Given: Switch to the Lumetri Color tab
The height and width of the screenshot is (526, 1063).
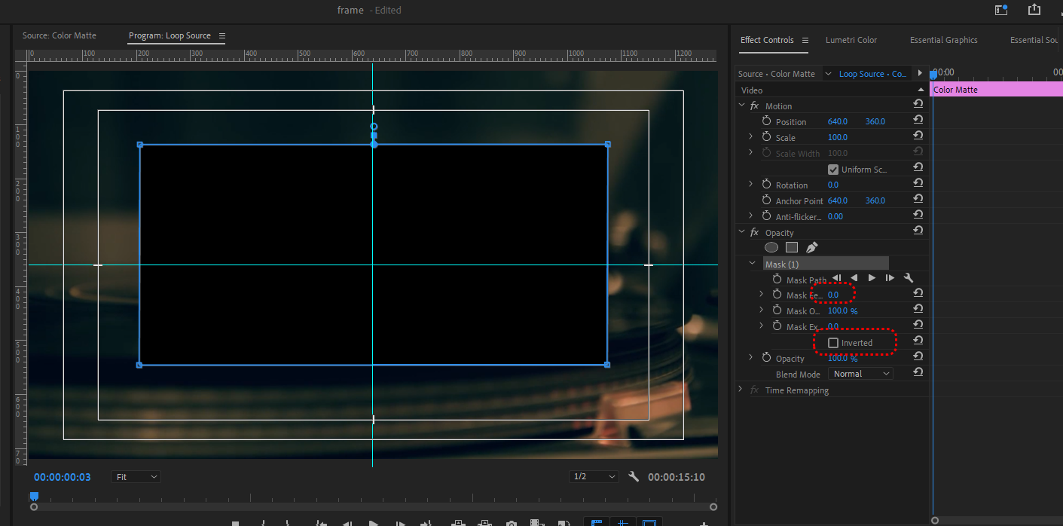Looking at the screenshot, I should (851, 40).
